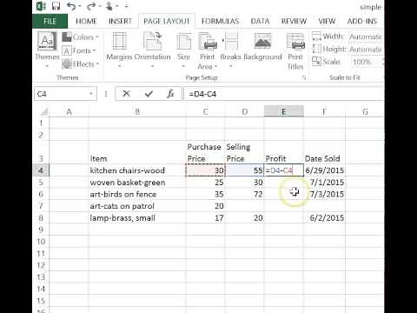Select column D header

(x=244, y=111)
